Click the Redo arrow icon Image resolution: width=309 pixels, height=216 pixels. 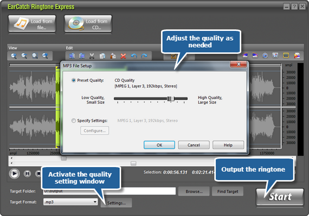144,56
